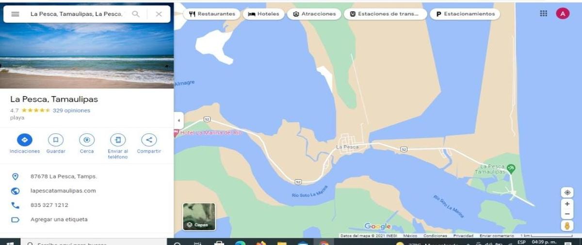Open the ESP language indicator in taskbar
The width and height of the screenshot is (582, 245).
click(521, 242)
